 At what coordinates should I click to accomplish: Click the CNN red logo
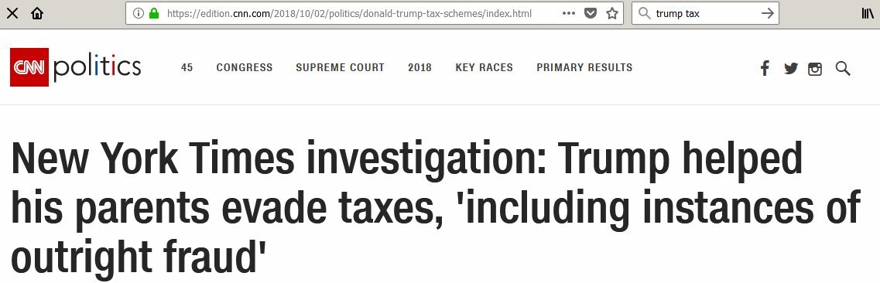click(x=29, y=67)
